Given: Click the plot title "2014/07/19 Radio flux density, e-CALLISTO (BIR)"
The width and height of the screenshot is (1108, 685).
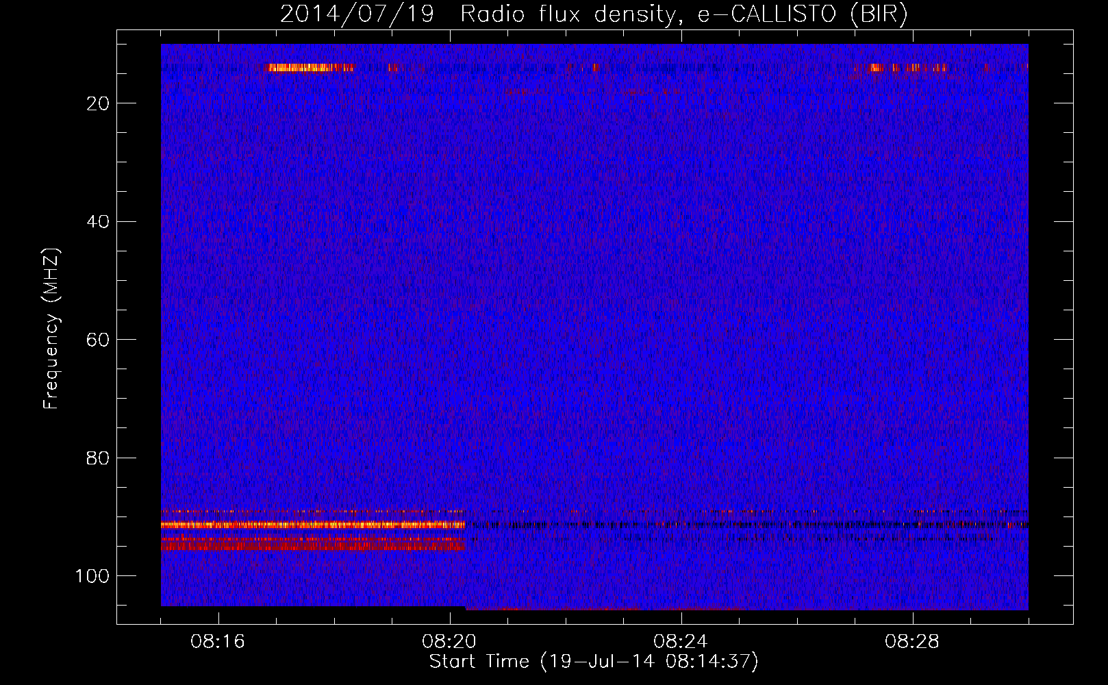Looking at the screenshot, I should click(x=594, y=14).
